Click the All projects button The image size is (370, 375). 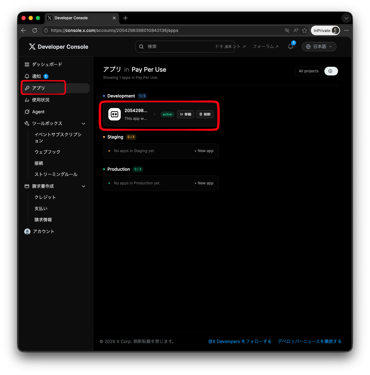[x=309, y=71]
